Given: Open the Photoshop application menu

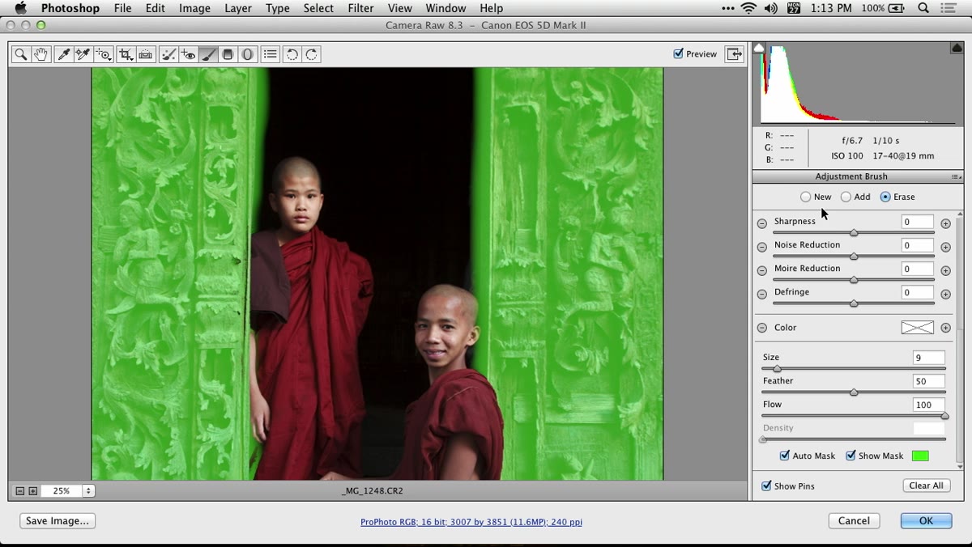Looking at the screenshot, I should 70,8.
